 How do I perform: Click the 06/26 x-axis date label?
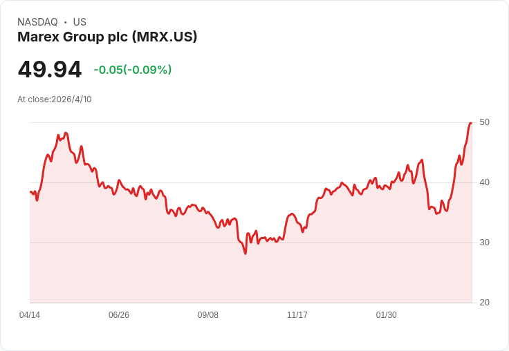[x=119, y=314]
